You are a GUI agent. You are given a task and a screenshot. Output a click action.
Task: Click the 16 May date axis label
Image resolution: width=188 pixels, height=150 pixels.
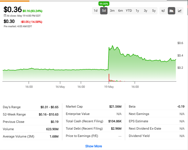pos(60,87)
